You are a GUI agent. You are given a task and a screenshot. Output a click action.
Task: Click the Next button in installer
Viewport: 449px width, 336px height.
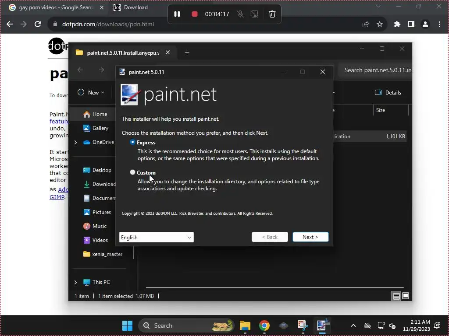(310, 237)
